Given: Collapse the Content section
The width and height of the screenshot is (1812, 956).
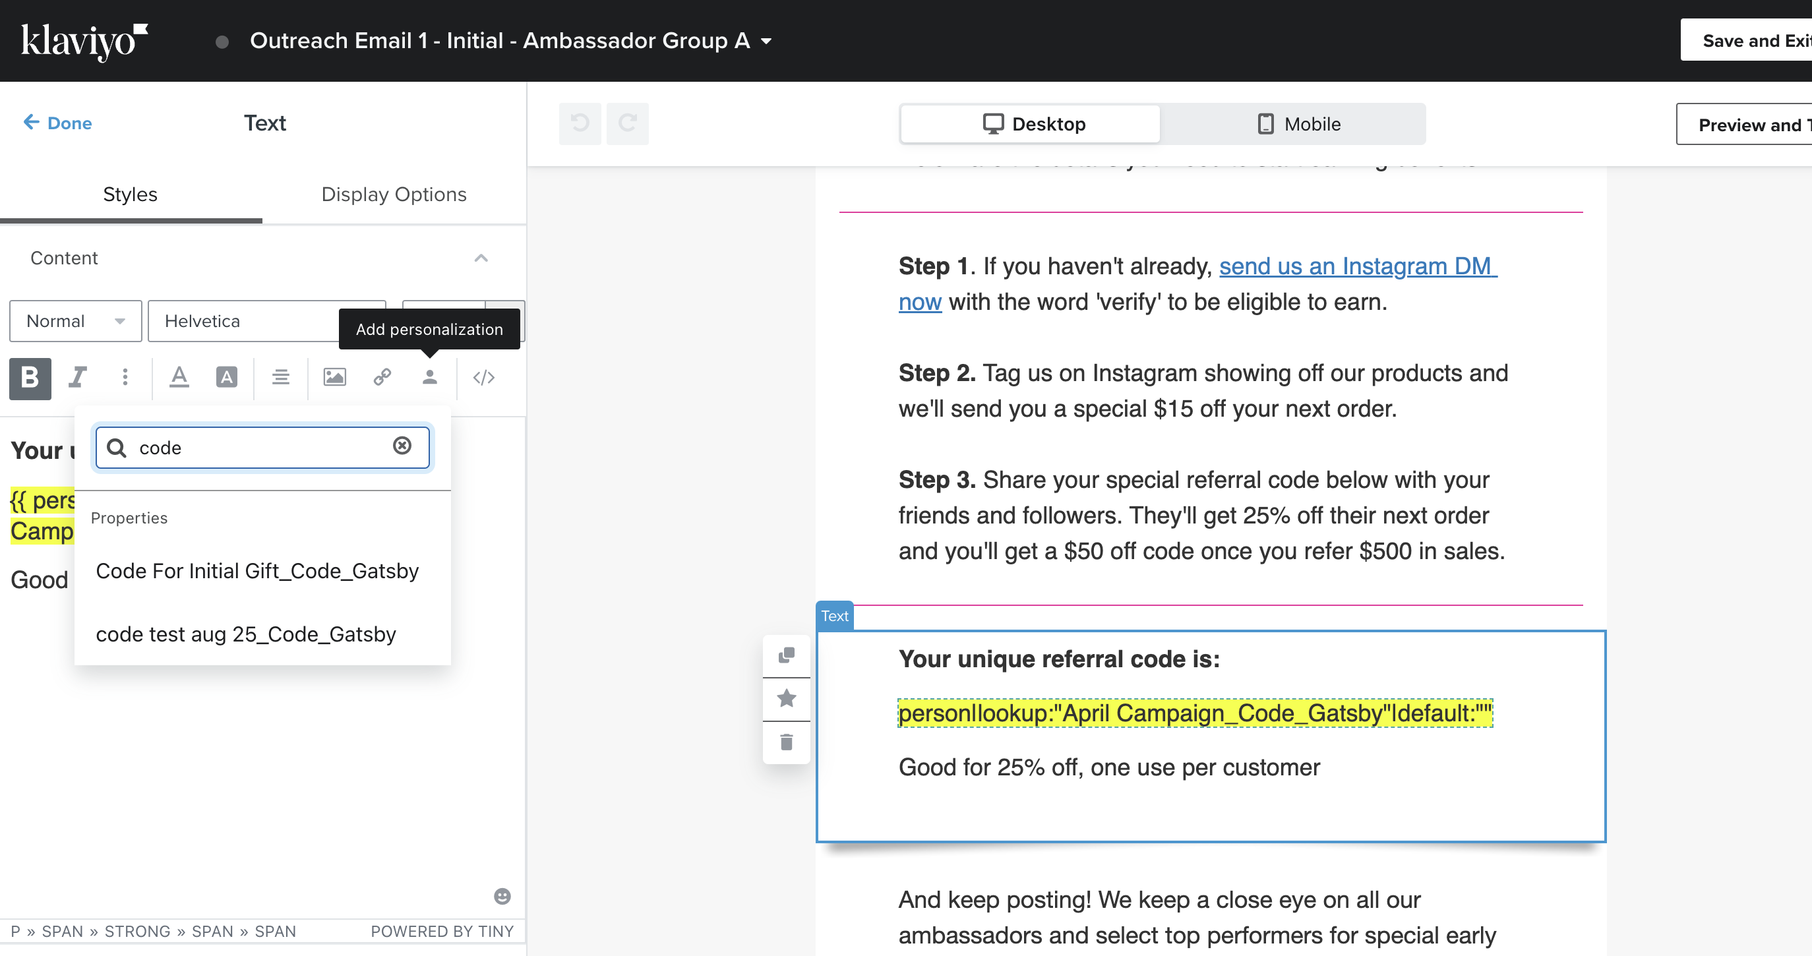Looking at the screenshot, I should (x=481, y=258).
